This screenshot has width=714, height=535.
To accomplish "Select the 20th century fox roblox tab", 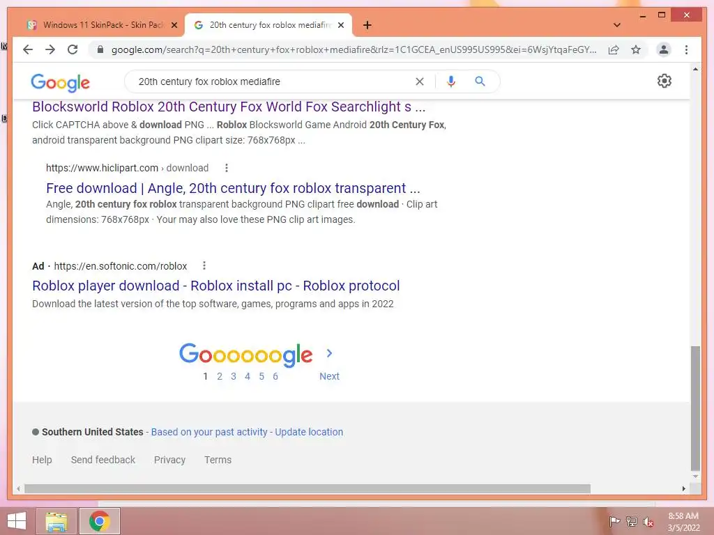I will coord(268,25).
